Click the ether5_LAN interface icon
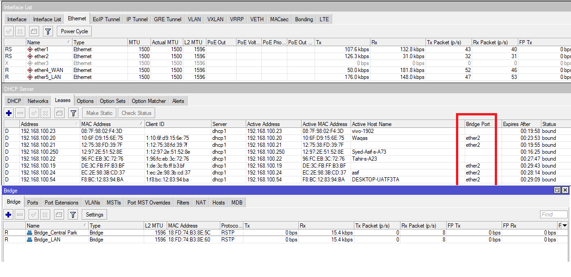Viewport: 571px width, 277px height. (30, 77)
